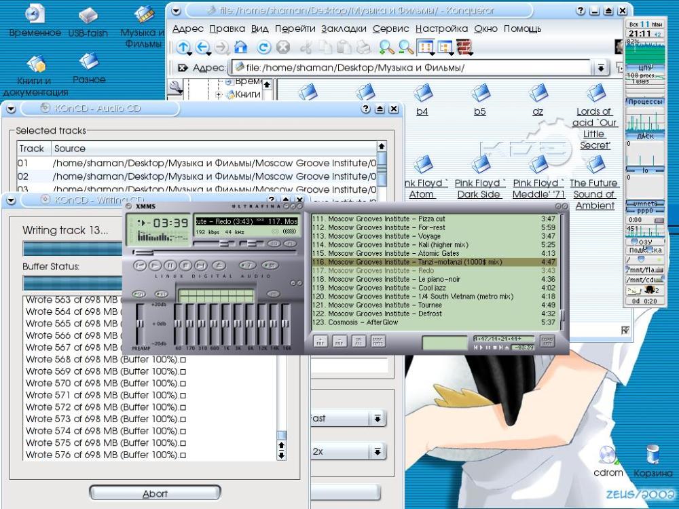
Task: Open the Вид menu
Action: [260, 29]
